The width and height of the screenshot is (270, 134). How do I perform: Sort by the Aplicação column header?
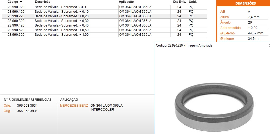click(126, 2)
